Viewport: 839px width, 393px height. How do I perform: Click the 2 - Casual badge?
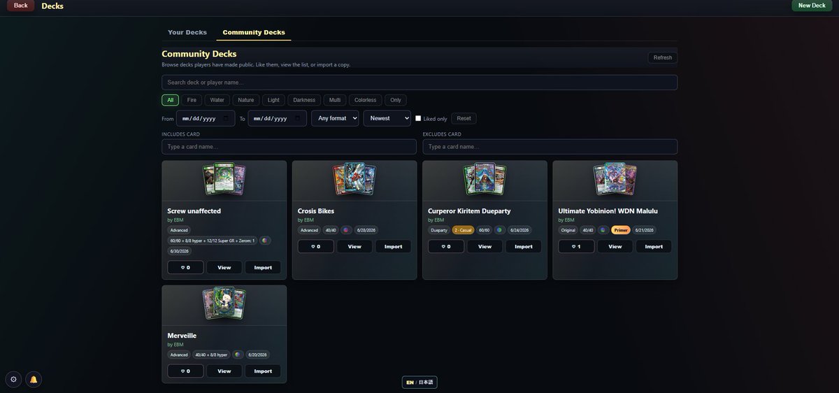coord(463,230)
